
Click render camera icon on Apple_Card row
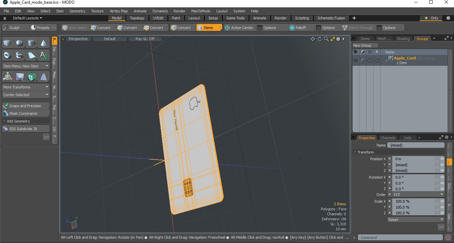pos(363,60)
